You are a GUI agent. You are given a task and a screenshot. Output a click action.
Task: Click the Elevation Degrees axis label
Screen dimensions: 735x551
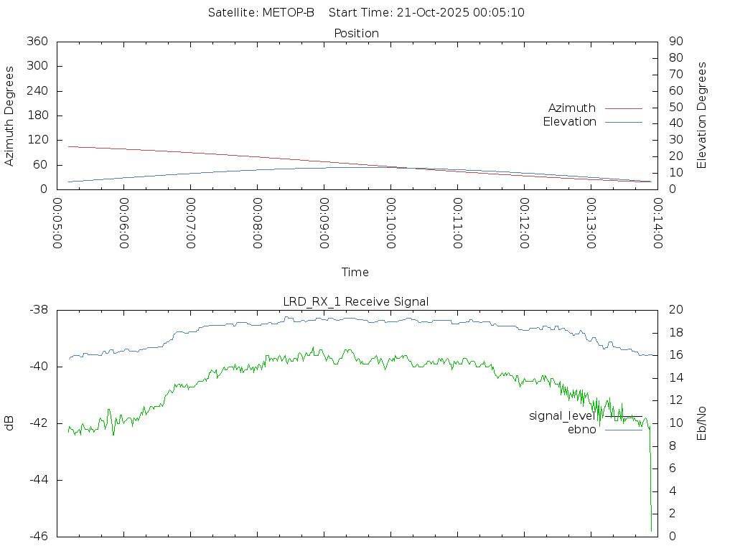click(x=702, y=116)
